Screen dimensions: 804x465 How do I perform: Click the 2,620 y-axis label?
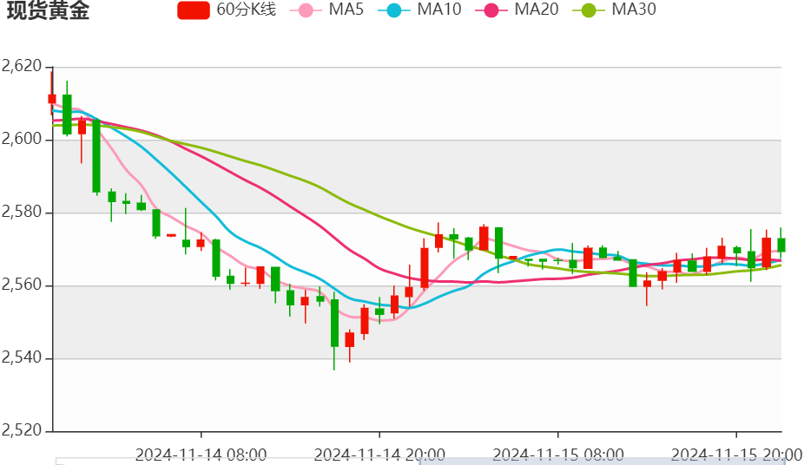click(22, 66)
